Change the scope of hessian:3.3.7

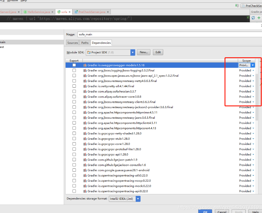pyautogui.click(x=247, y=91)
